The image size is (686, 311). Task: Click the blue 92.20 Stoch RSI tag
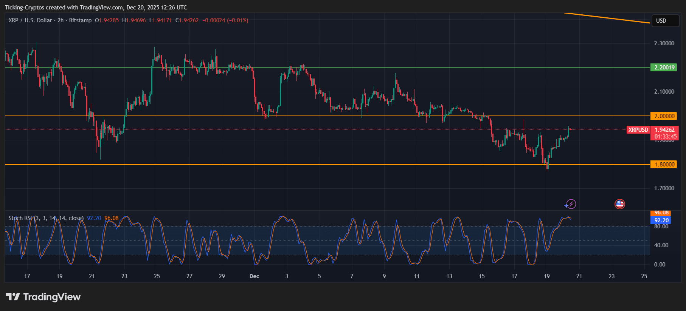click(x=661, y=220)
